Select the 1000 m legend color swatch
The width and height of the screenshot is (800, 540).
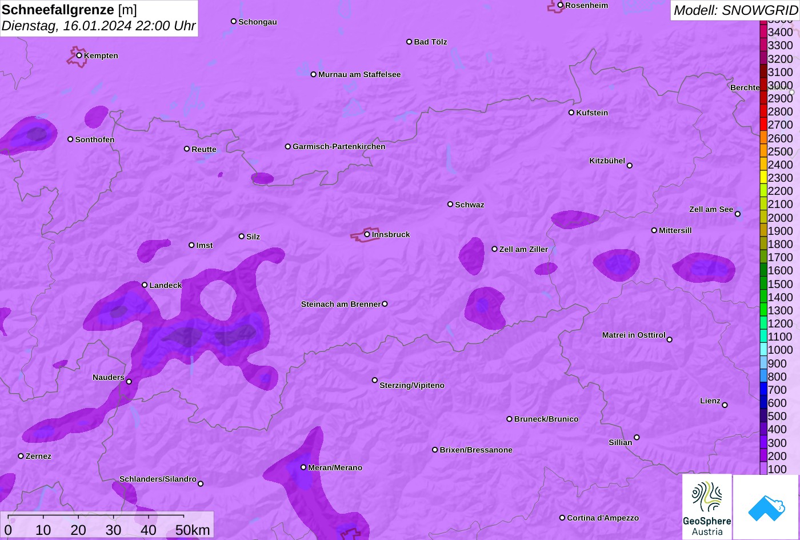pos(763,350)
